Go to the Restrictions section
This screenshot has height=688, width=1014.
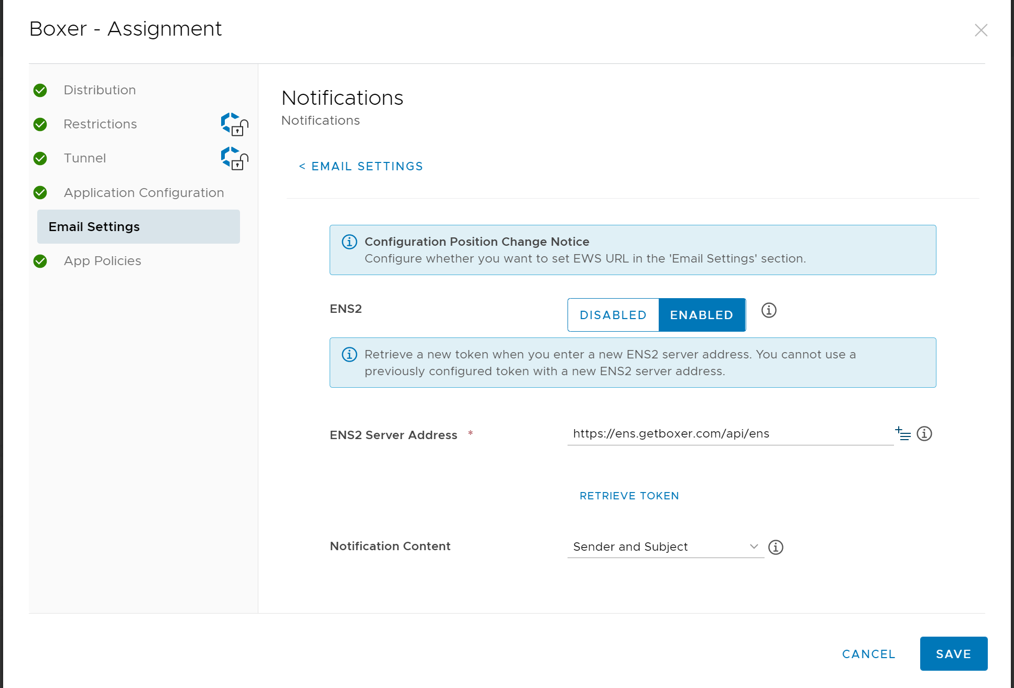[x=100, y=124]
